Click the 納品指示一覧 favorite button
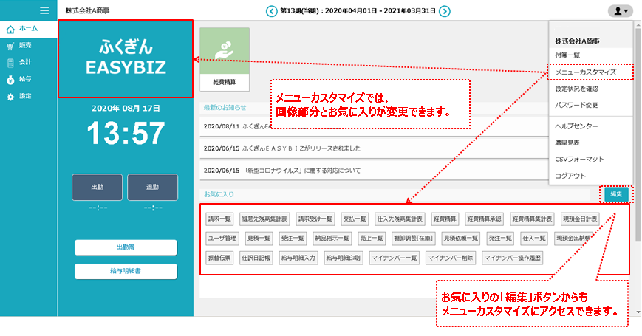 pyautogui.click(x=332, y=239)
